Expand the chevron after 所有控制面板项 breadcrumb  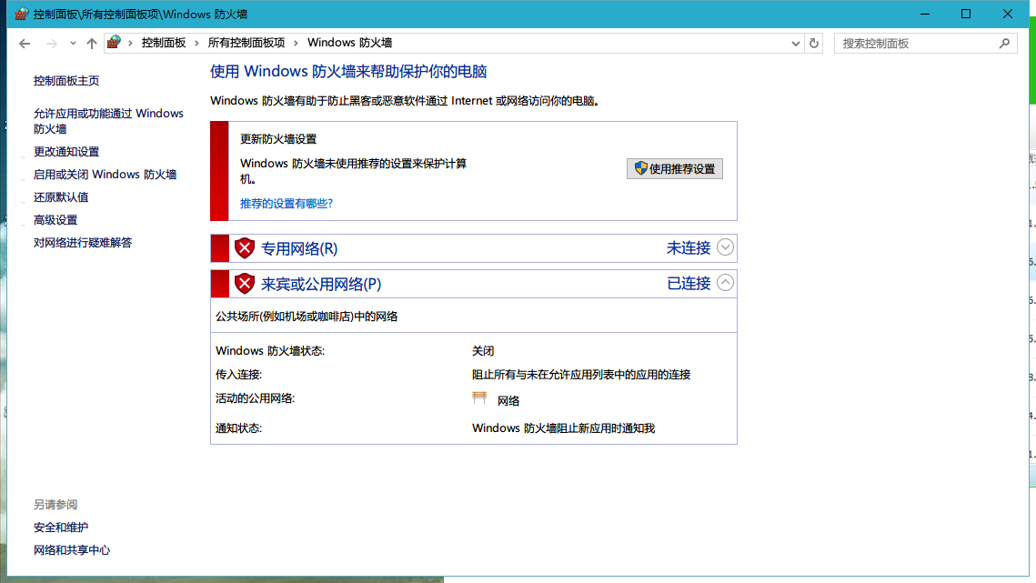[x=296, y=43]
